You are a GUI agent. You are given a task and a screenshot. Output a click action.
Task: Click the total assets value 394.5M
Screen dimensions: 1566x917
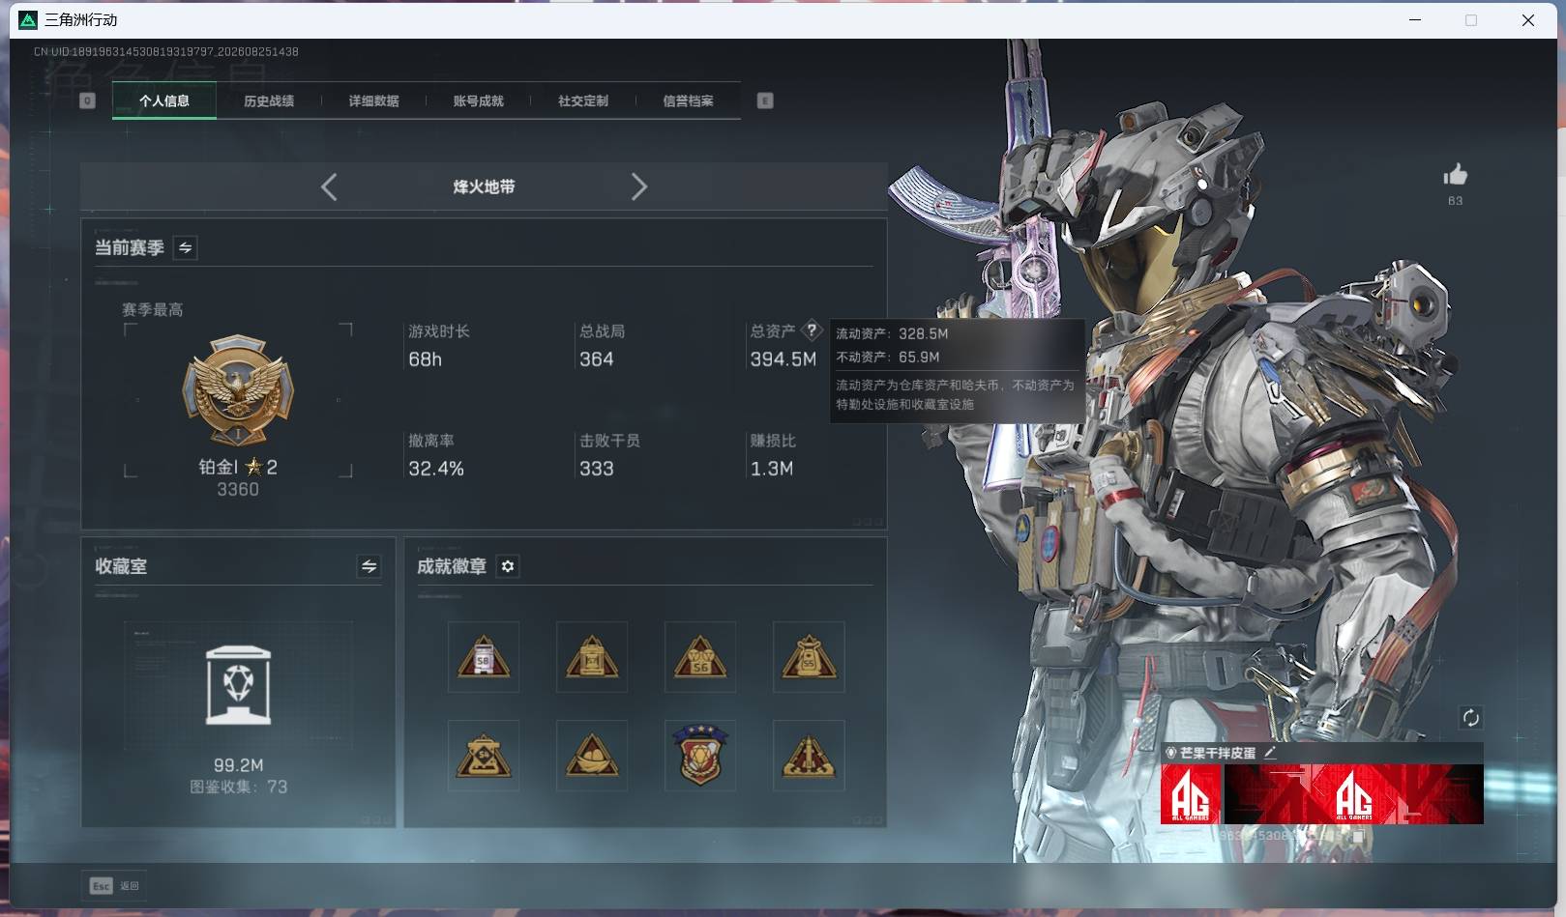pos(783,359)
